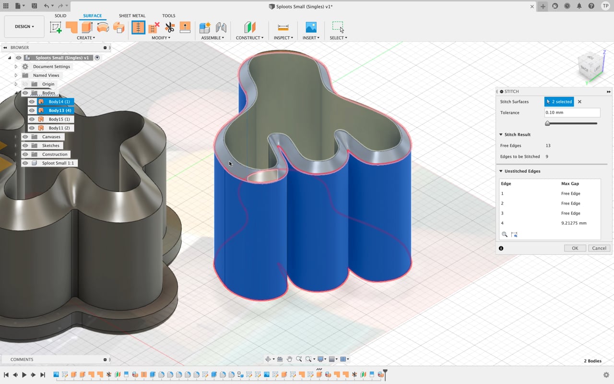The height and width of the screenshot is (384, 614).
Task: Activate the Stitch tool in Modify
Action: [138, 27]
